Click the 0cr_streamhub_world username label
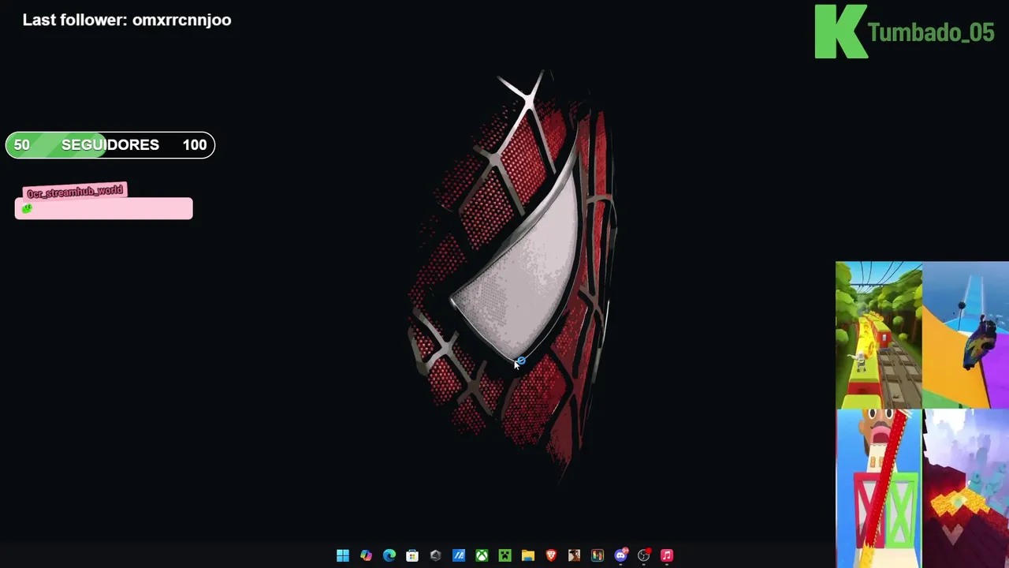Image resolution: width=1009 pixels, height=568 pixels. pos(75,192)
